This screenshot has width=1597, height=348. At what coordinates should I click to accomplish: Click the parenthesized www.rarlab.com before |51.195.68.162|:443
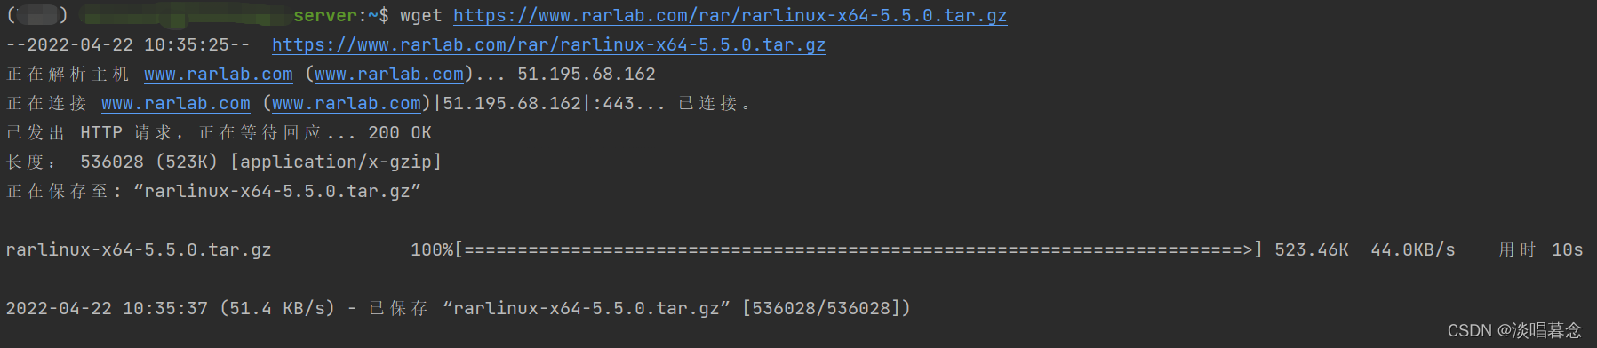tap(347, 104)
